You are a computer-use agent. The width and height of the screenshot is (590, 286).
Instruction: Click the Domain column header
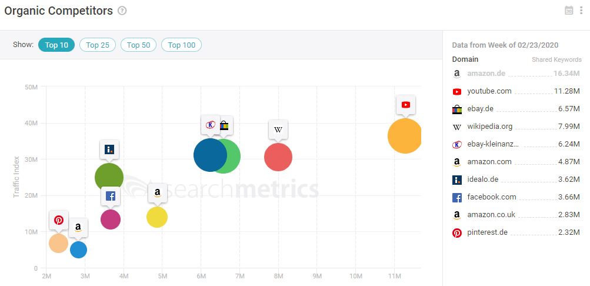[x=465, y=59]
